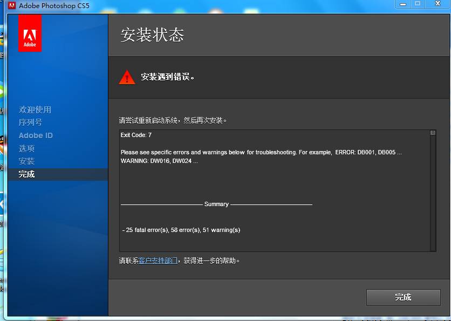Maximize the Photoshop CS5 installer window

[418, 4]
